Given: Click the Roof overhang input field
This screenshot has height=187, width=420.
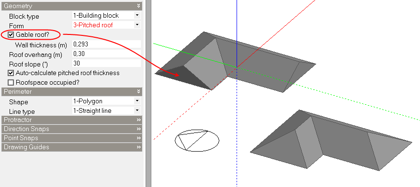Looking at the screenshot, I should [x=106, y=54].
